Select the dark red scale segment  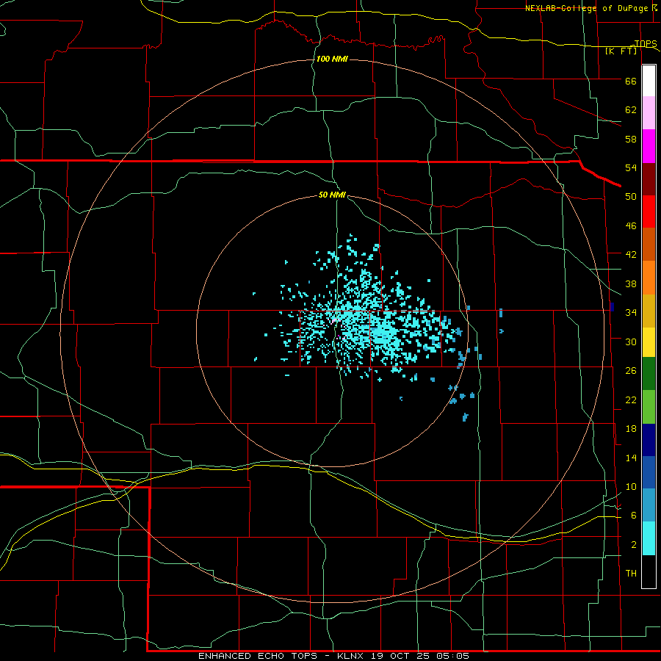click(649, 179)
